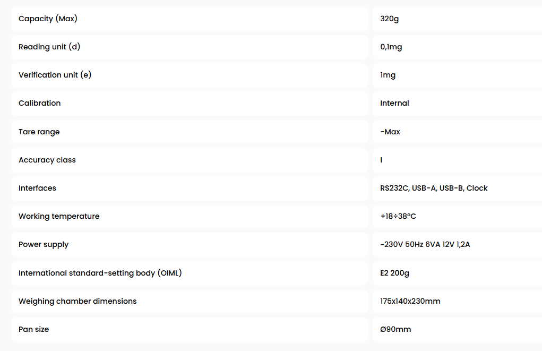Click the Working temperature label
The image size is (542, 351).
click(x=59, y=217)
